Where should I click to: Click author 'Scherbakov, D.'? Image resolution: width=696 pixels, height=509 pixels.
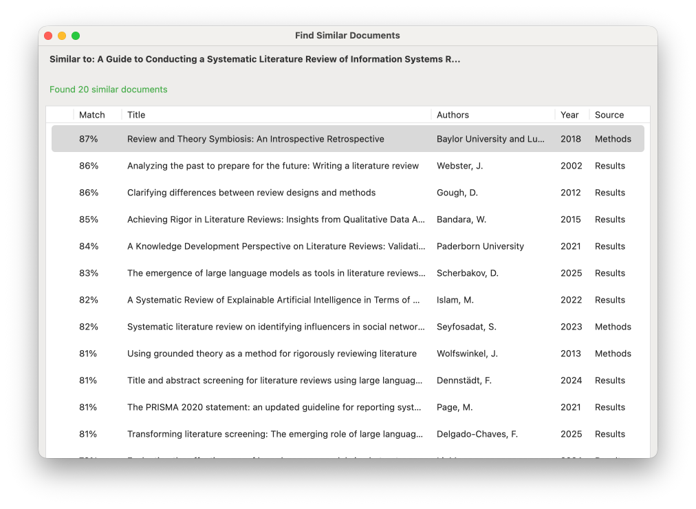tap(468, 273)
